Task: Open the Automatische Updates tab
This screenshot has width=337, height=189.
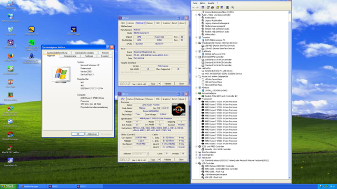Action: [x=84, y=52]
